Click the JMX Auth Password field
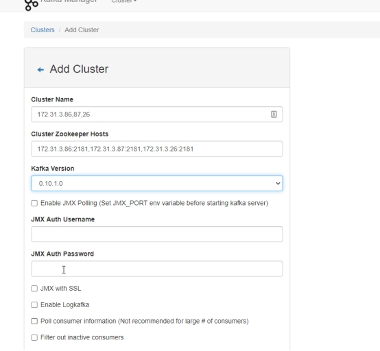This screenshot has height=351, width=380. pyautogui.click(x=157, y=269)
